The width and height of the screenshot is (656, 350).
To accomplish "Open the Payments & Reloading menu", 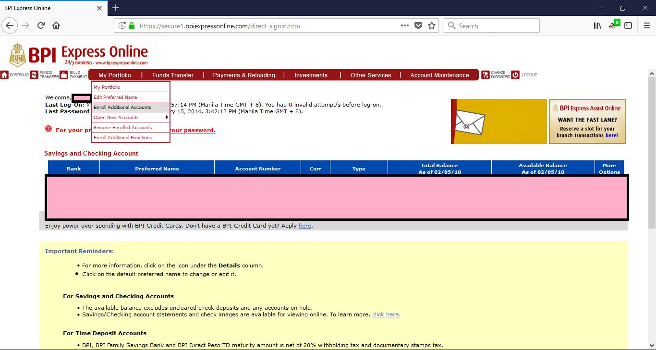I will click(244, 75).
